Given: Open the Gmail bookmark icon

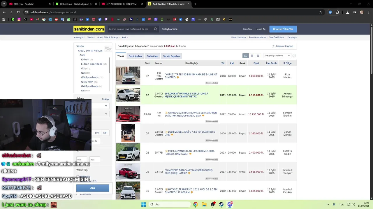Looking at the screenshot, I should click(x=38, y=19).
